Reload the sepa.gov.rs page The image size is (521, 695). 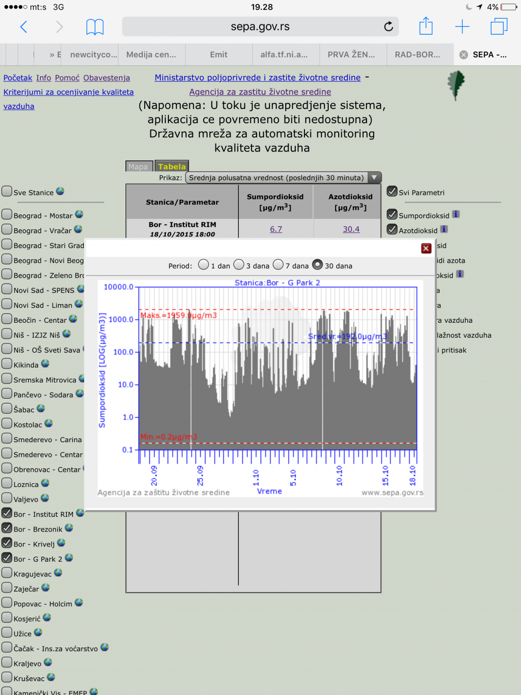coord(388,26)
